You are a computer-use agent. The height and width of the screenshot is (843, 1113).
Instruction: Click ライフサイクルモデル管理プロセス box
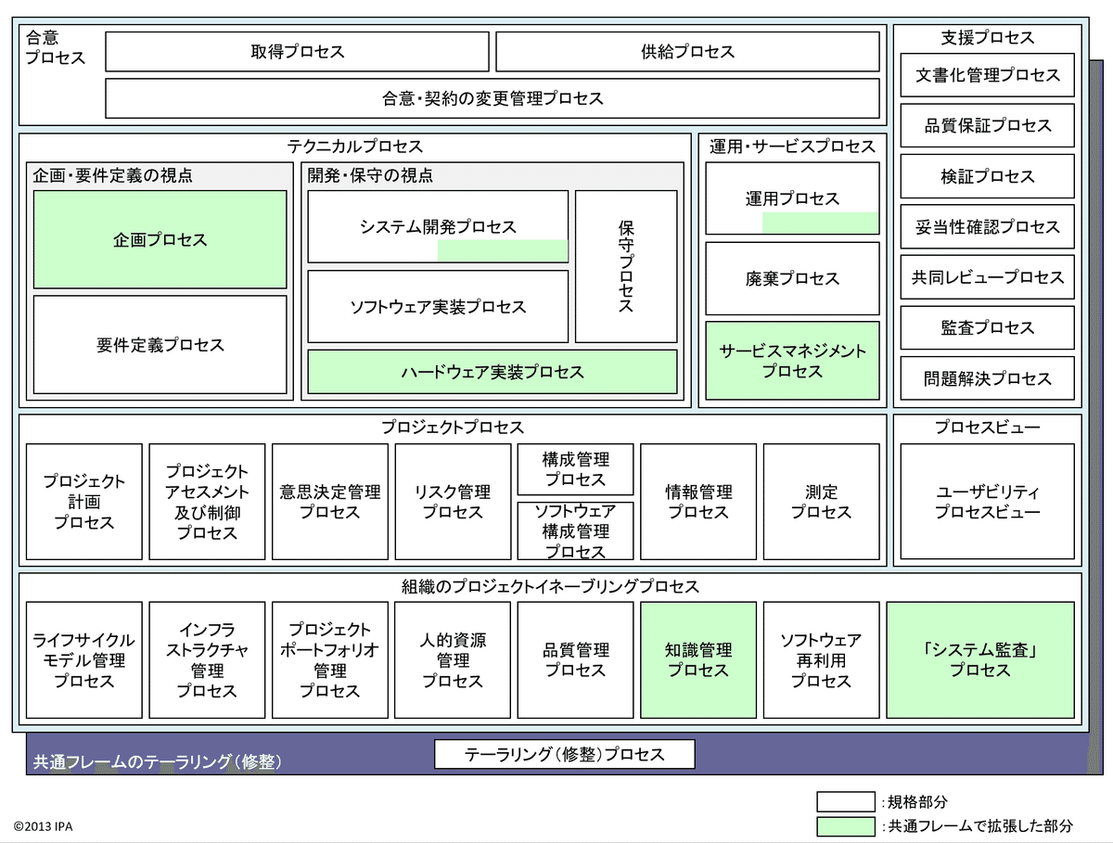click(84, 660)
